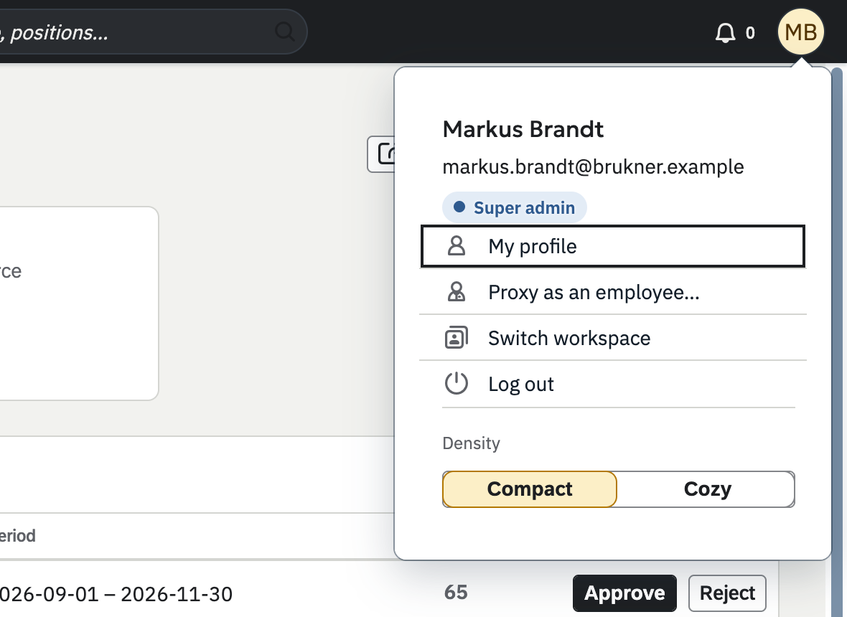Click the Super admin badge
Screen dimensions: 847x617
tap(514, 207)
